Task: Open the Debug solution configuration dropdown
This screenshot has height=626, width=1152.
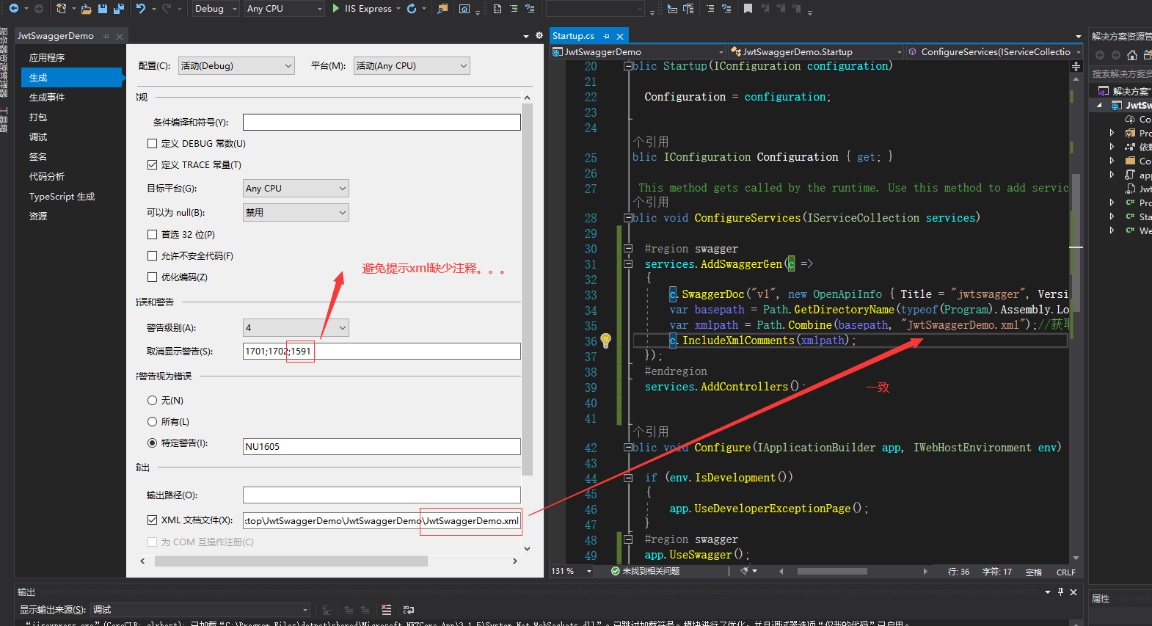Action: coord(216,9)
